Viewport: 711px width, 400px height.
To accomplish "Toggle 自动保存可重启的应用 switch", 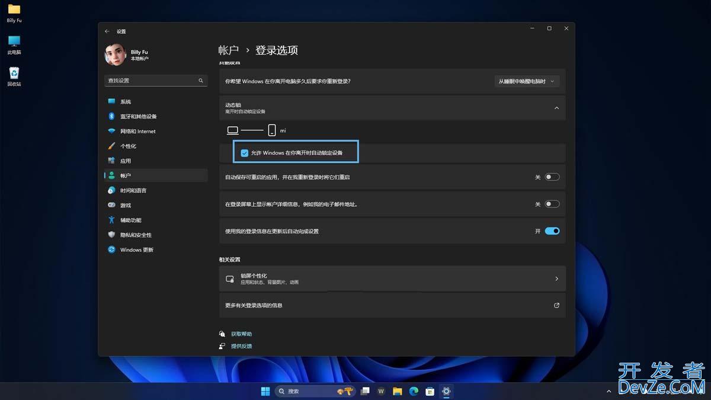I will tap(552, 177).
